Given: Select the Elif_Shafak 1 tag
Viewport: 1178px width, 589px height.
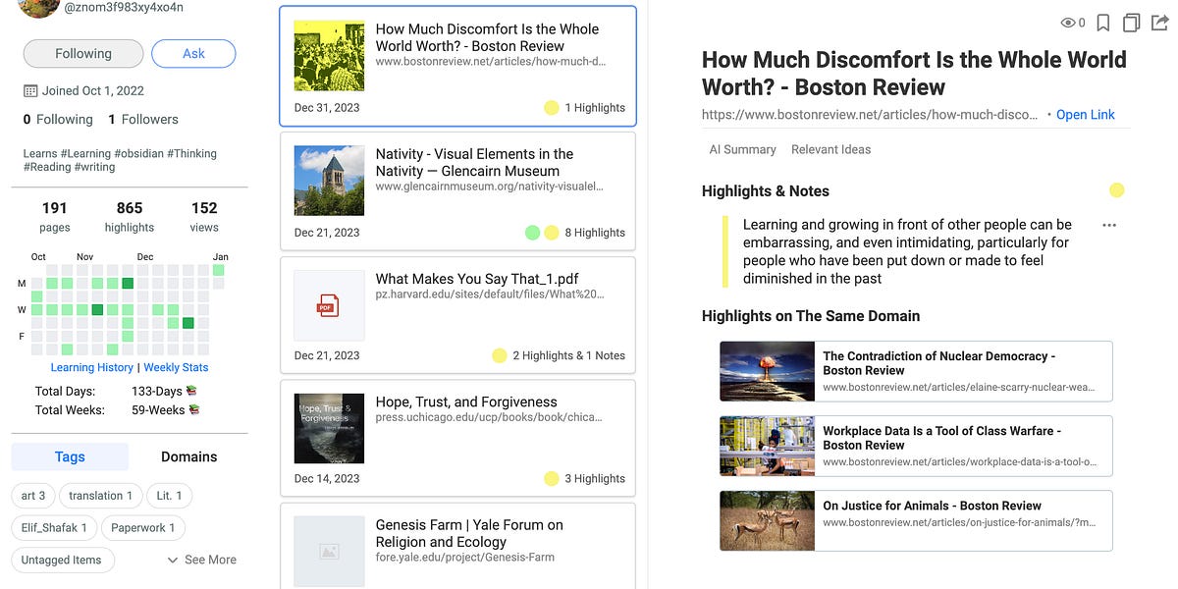Looking at the screenshot, I should pos(54,528).
